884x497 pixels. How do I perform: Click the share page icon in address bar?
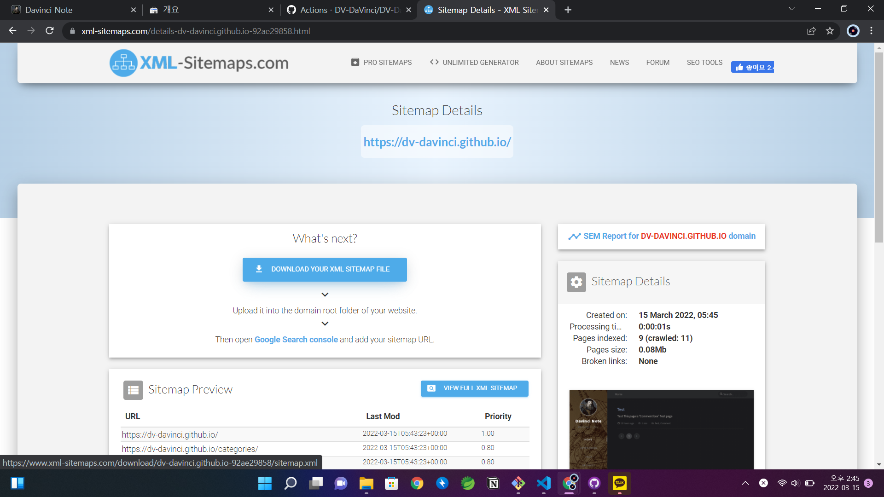click(811, 31)
